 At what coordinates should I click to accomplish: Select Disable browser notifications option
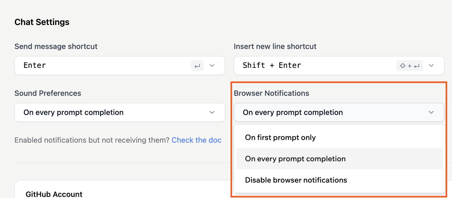click(296, 180)
